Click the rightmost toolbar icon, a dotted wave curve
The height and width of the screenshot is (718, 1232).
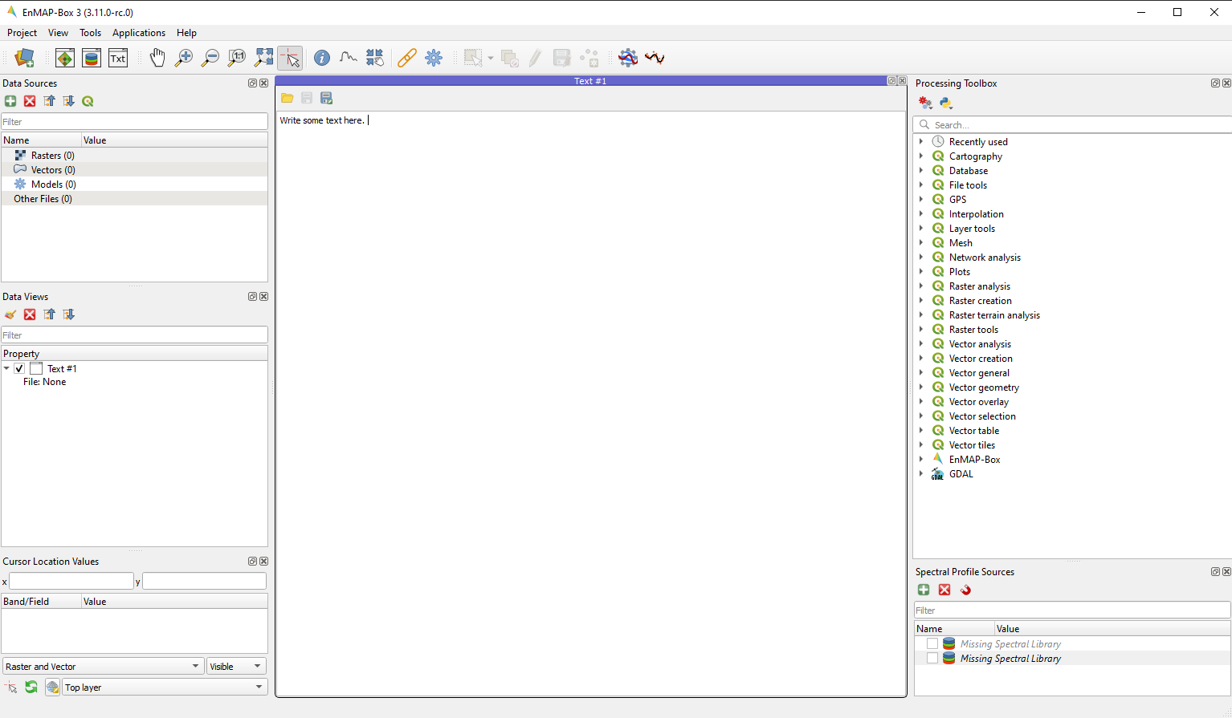[x=655, y=58]
